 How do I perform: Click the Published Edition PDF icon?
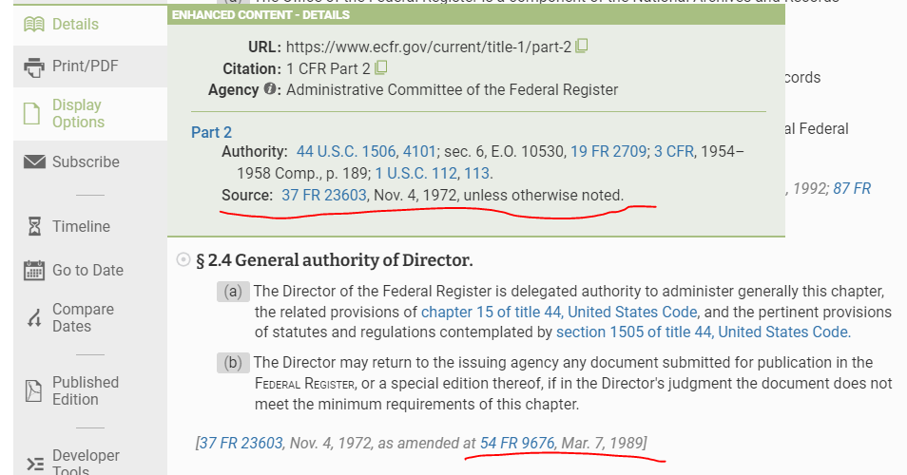pyautogui.click(x=34, y=390)
